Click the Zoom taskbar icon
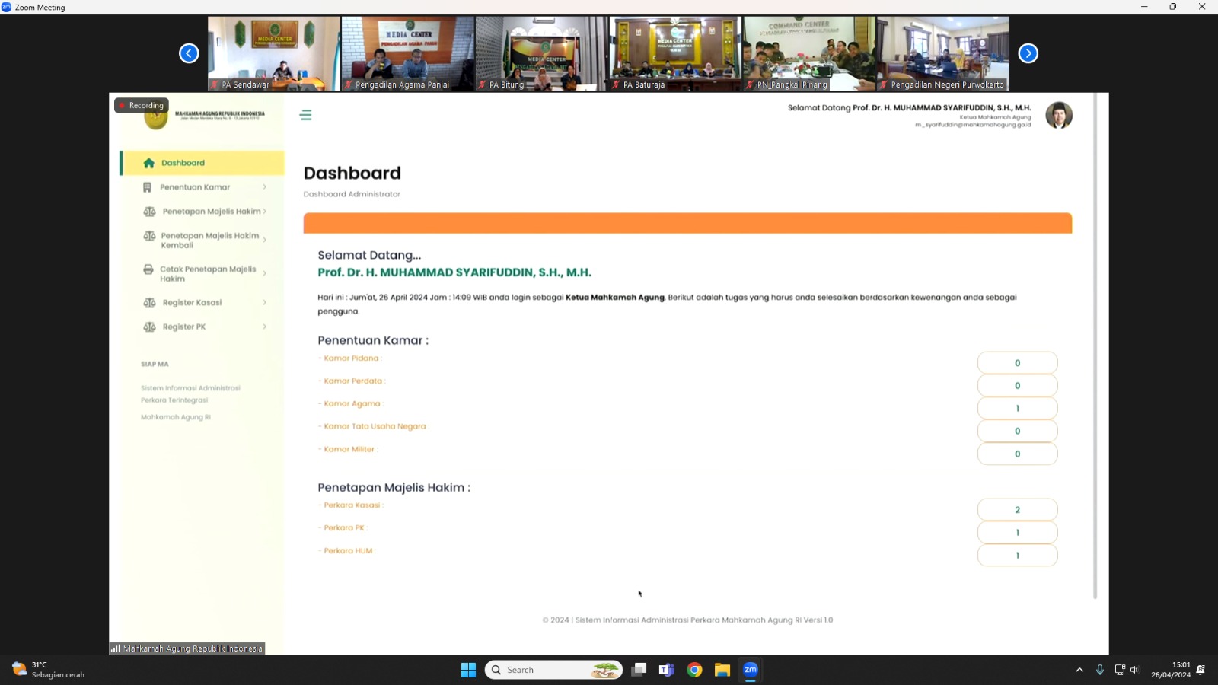Viewport: 1218px width, 685px height. [x=751, y=670]
